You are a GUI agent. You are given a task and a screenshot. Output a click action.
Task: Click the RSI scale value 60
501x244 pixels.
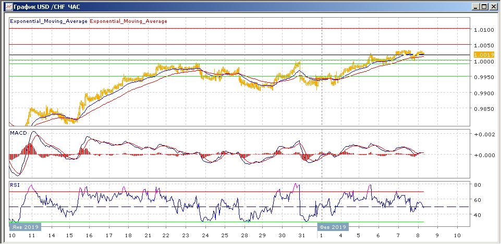[x=478, y=200]
